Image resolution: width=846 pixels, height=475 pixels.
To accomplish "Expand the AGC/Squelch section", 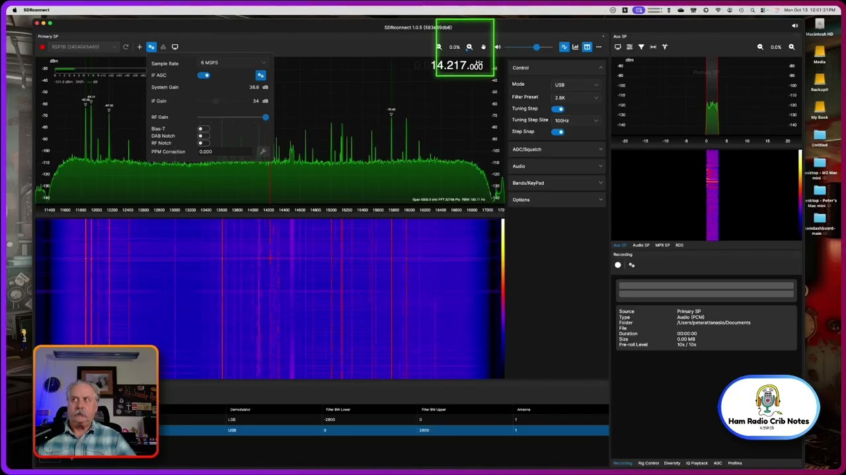I will click(x=557, y=149).
